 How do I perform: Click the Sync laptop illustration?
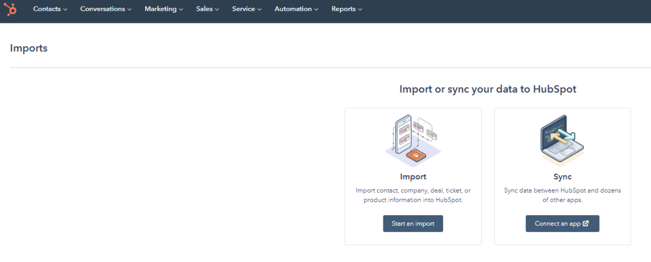coord(562,140)
